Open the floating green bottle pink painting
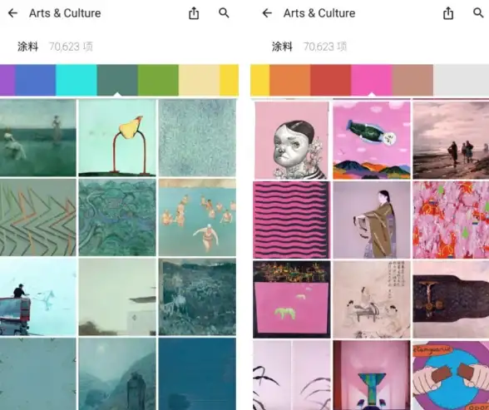 [x=372, y=140]
